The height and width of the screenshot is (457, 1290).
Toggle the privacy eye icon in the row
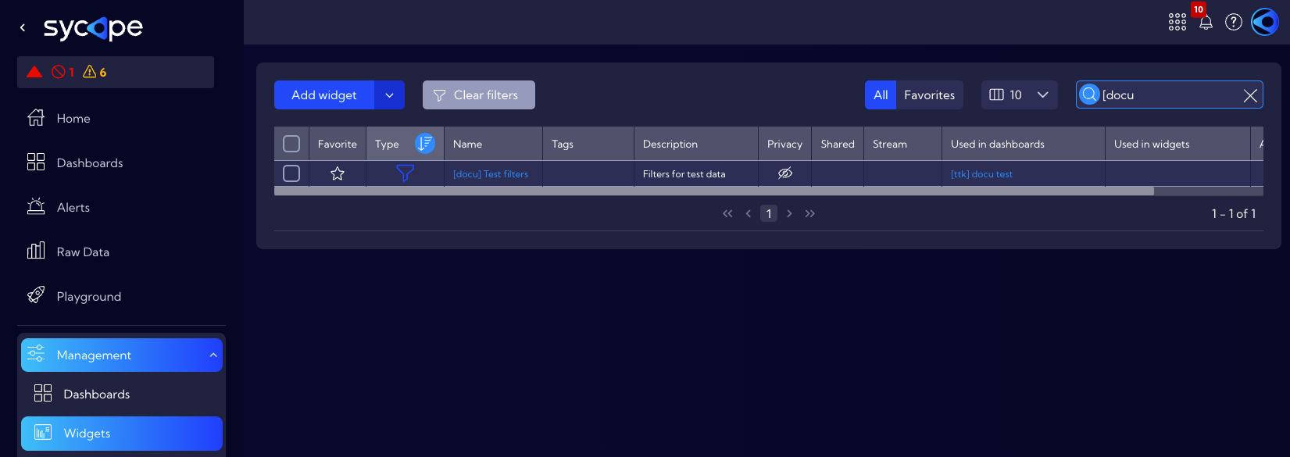point(785,173)
